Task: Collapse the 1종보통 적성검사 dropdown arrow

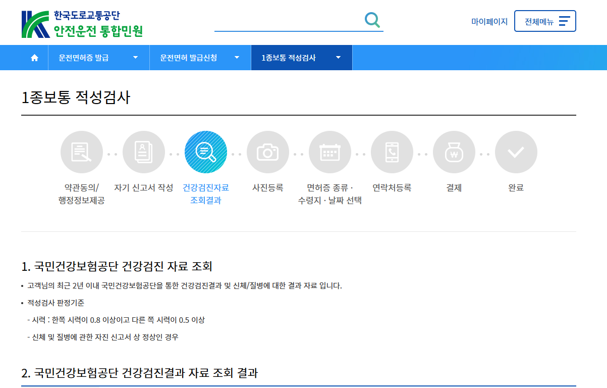Action: point(338,57)
